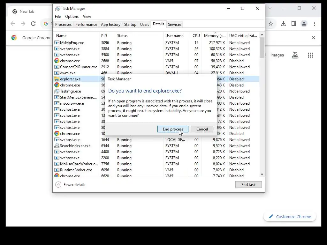Select svchost.exe with PID 2200
The image size is (327, 245).
point(156,158)
